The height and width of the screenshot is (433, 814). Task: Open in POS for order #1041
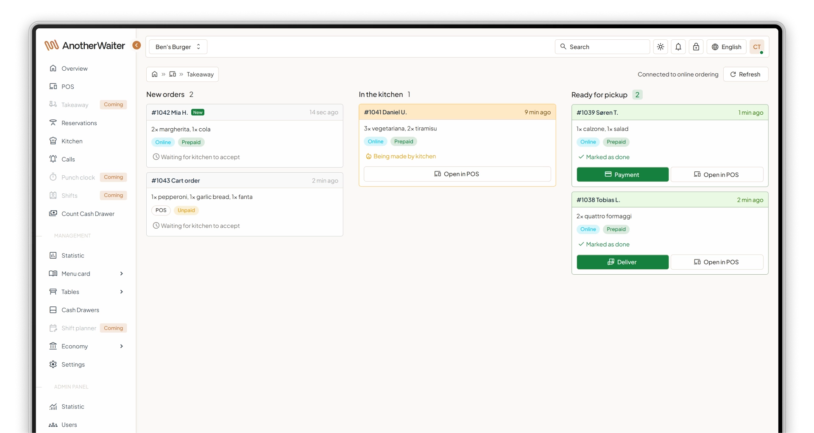point(457,174)
